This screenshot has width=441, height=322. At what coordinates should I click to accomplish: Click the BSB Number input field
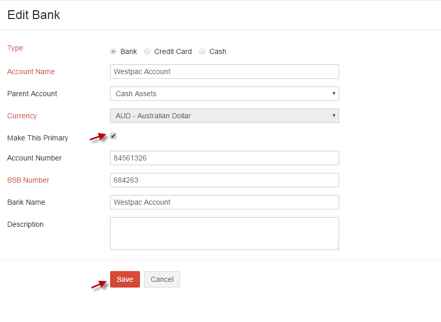pyautogui.click(x=224, y=180)
